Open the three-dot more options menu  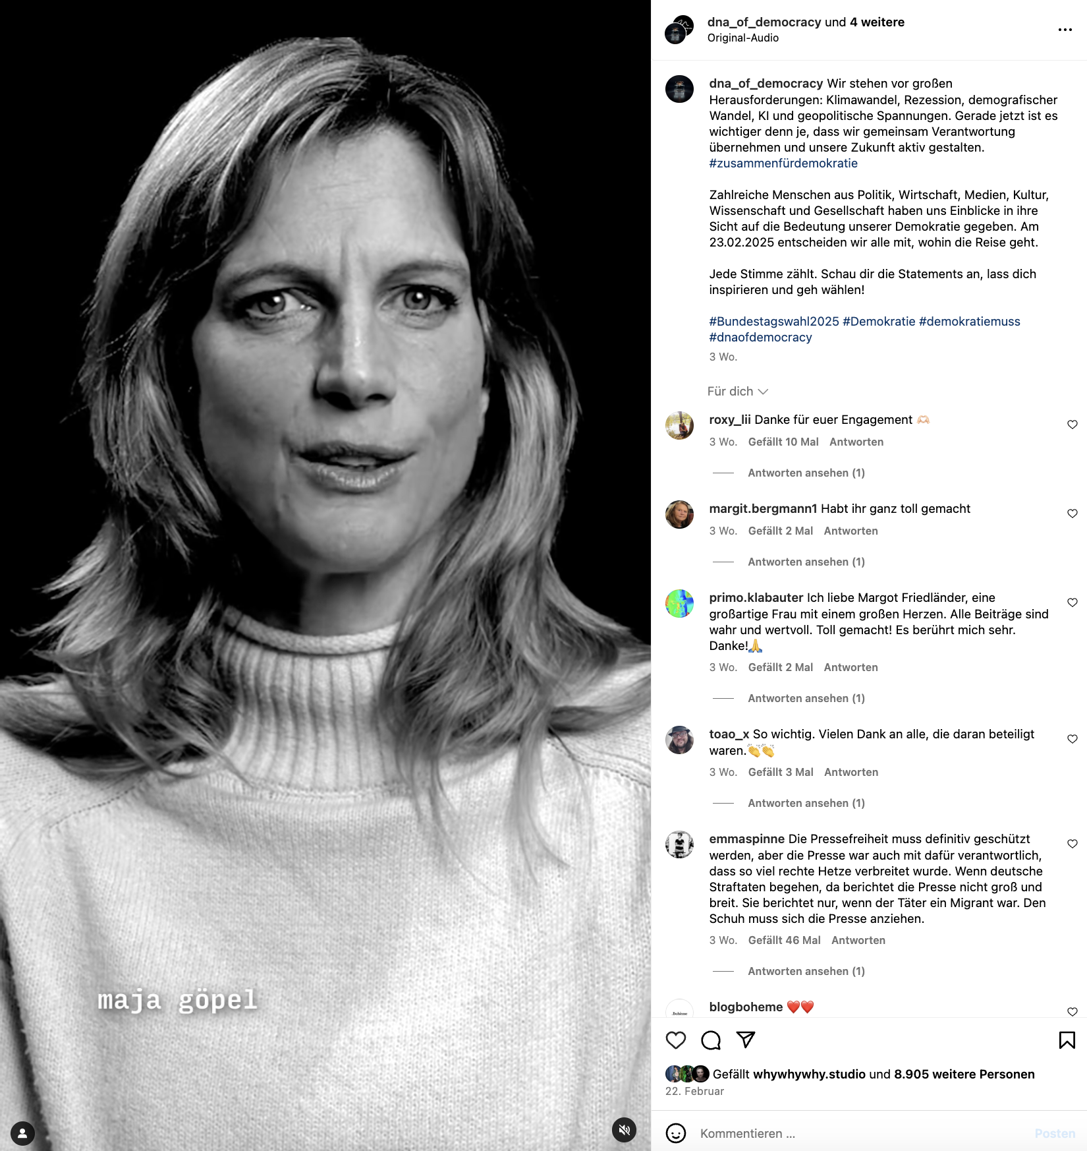(1065, 30)
